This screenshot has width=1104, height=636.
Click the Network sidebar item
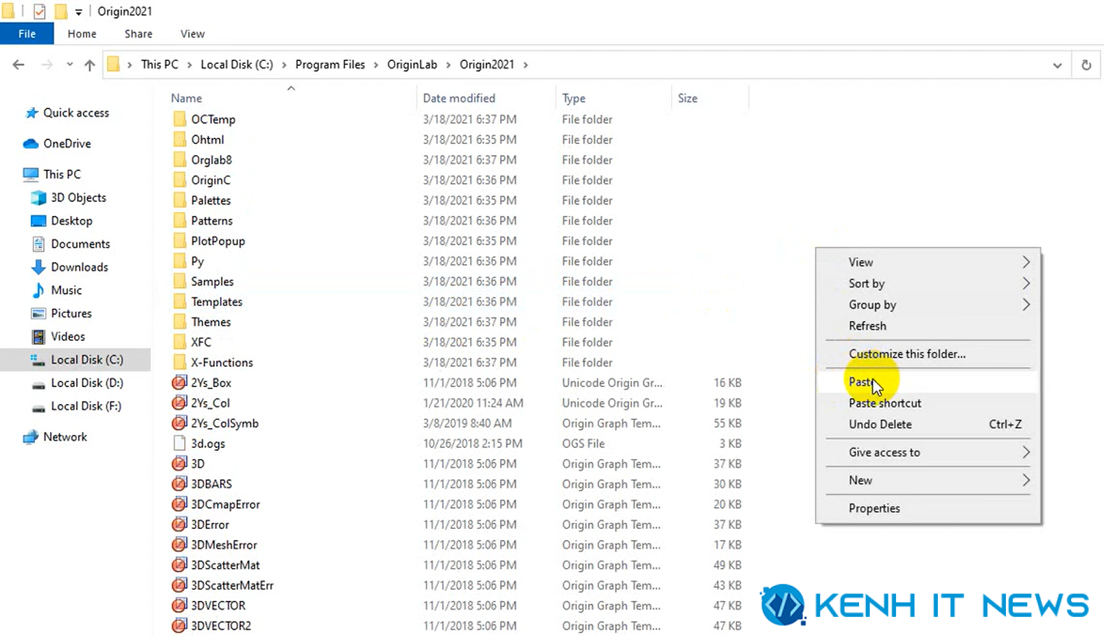pos(64,437)
